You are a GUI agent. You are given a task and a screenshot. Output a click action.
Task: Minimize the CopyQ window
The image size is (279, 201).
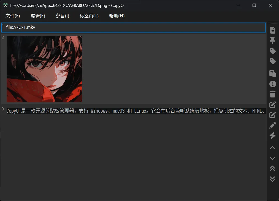coord(238,5)
